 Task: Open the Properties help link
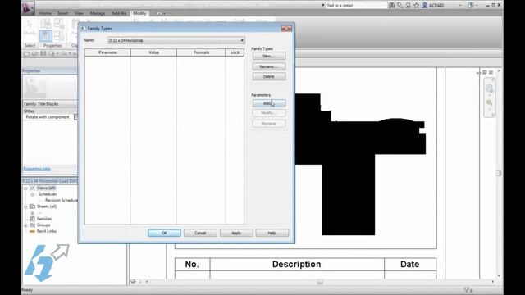(x=37, y=169)
